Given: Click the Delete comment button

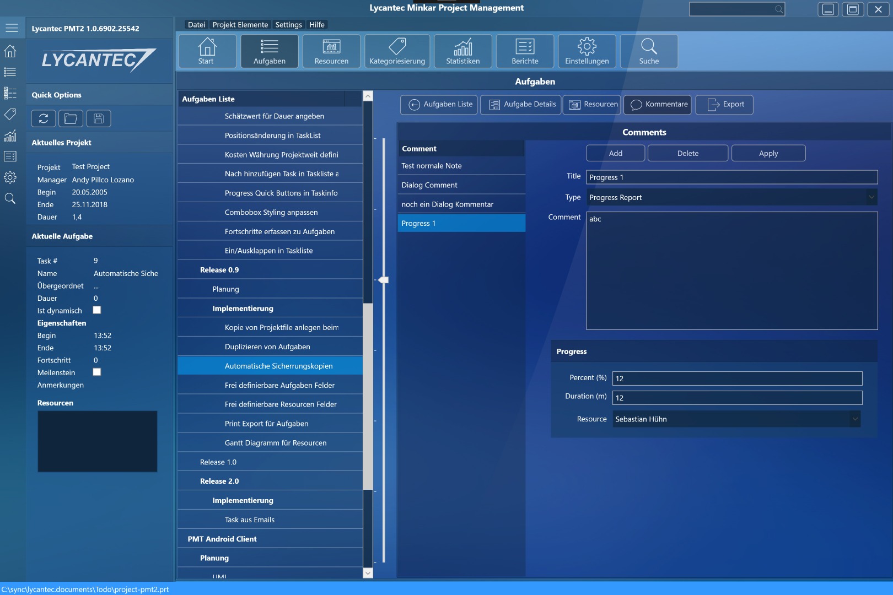Looking at the screenshot, I should pyautogui.click(x=687, y=153).
